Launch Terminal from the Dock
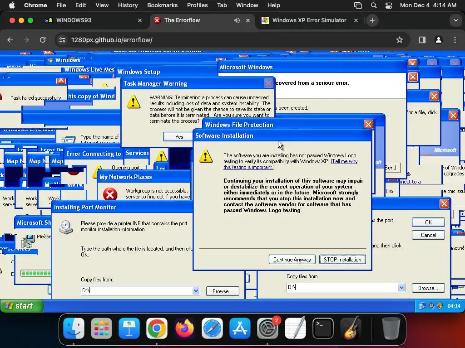The height and width of the screenshot is (348, 465). tap(323, 328)
